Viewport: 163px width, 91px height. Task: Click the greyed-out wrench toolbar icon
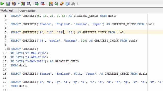click(73, 4)
